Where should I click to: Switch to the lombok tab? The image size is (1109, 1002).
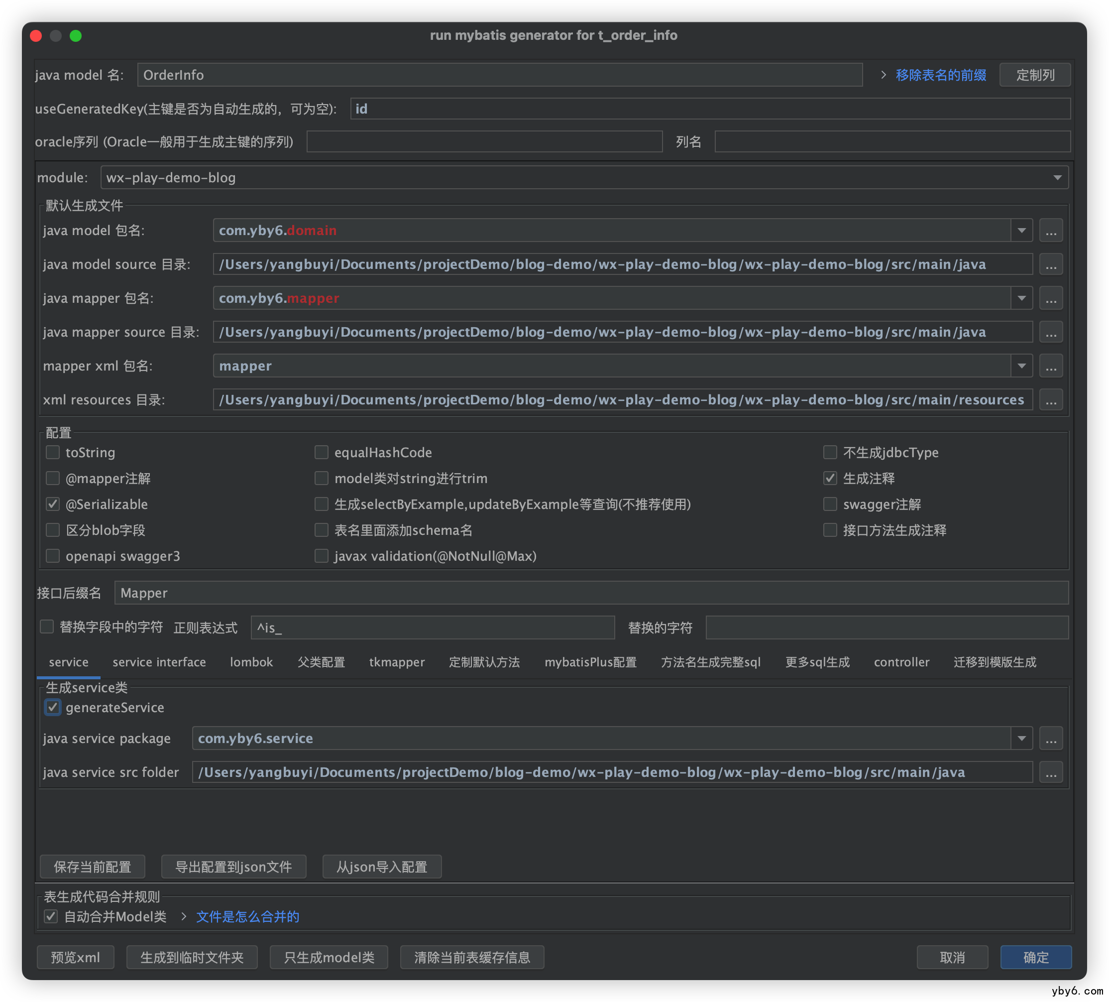click(x=251, y=662)
